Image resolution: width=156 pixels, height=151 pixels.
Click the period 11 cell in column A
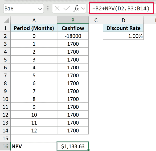pos(34,122)
